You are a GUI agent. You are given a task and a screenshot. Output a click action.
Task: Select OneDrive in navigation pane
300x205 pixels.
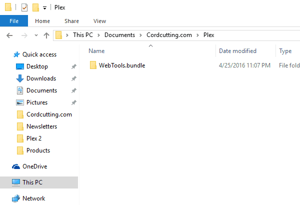coord(34,166)
